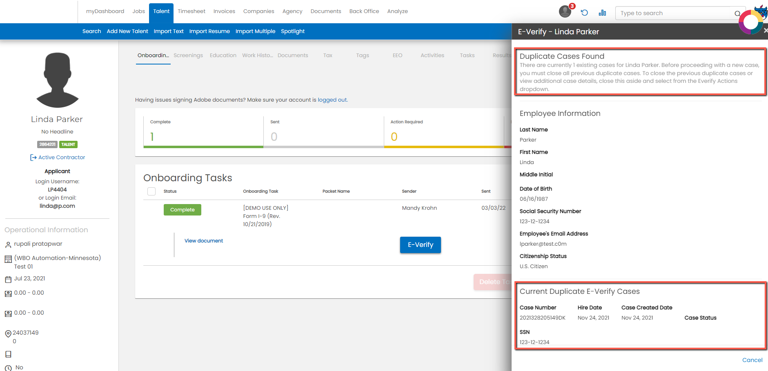Open the myDashboard menu
768x371 pixels.
(x=105, y=11)
